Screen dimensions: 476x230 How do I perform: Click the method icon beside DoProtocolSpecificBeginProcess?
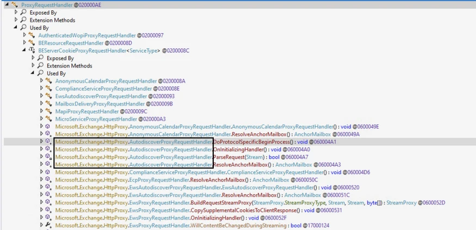point(50,142)
